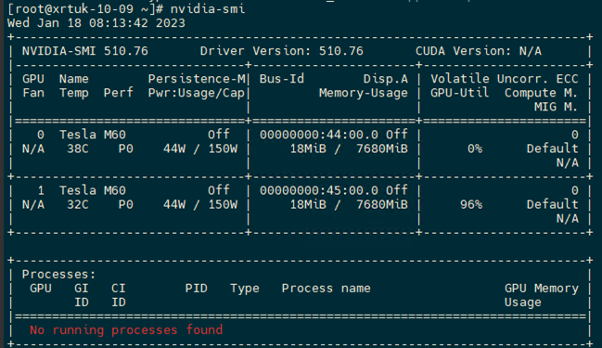This screenshot has width=602, height=348.
Task: Click the nvidia-smi command text
Action: coord(208,8)
